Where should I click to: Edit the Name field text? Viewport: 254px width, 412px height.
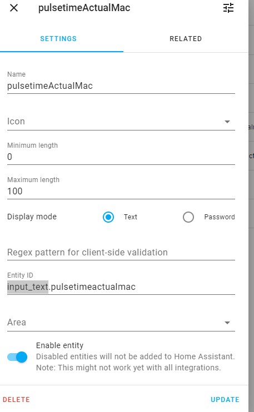click(x=121, y=86)
